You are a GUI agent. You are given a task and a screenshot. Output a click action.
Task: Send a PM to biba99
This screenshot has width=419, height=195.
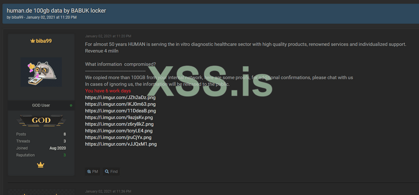coord(92,172)
